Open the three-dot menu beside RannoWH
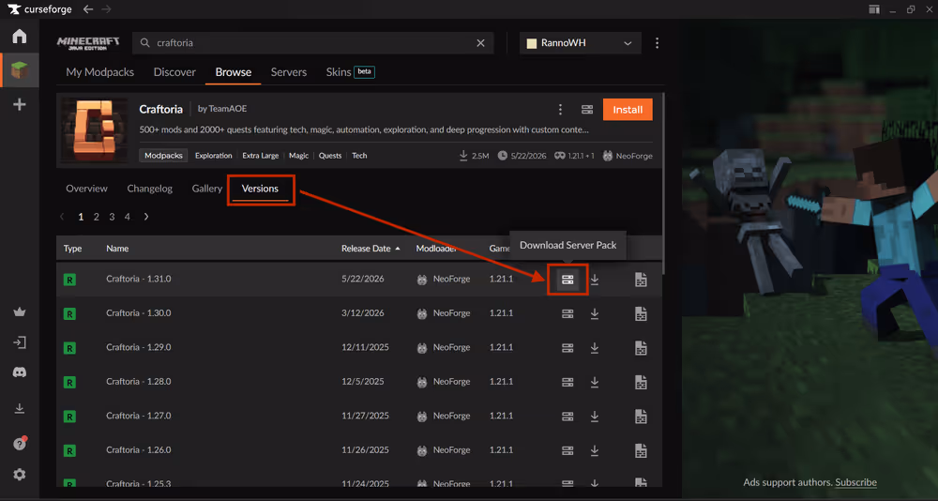Screen dimensions: 938x501 [657, 43]
